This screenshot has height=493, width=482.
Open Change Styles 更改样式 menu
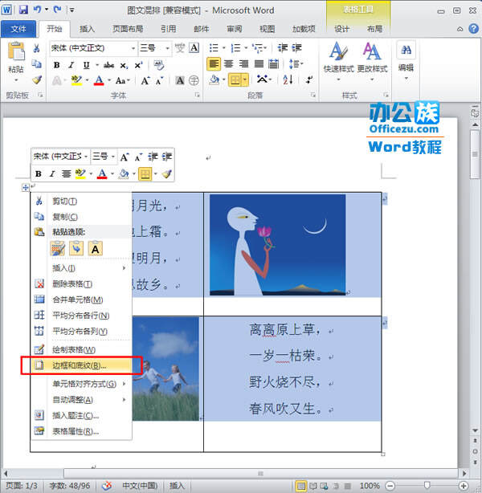point(372,61)
